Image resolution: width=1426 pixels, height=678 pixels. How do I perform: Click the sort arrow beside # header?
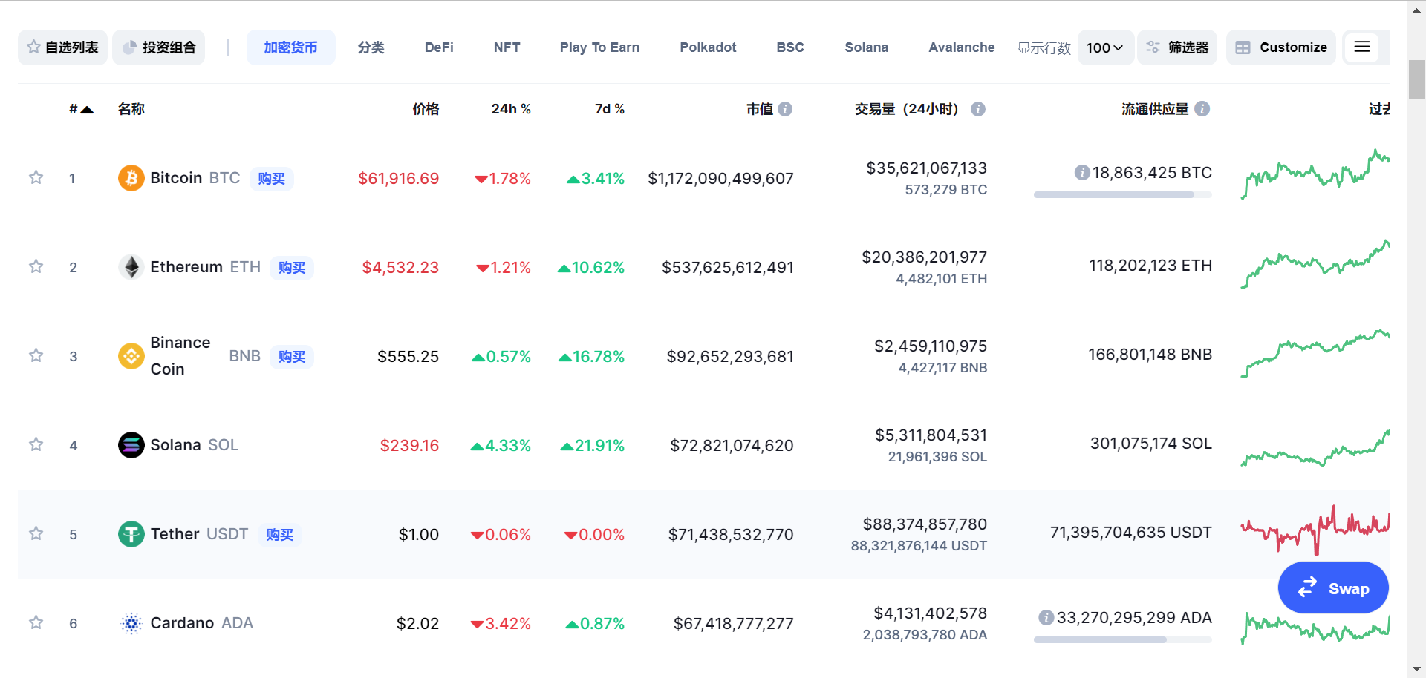click(x=87, y=110)
